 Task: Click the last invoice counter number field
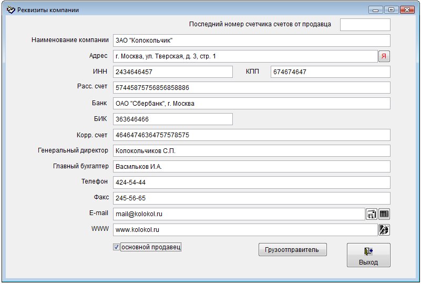[x=365, y=25]
